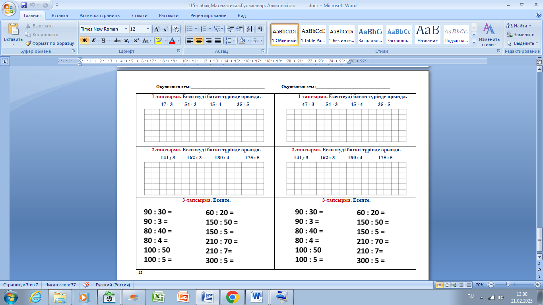Decrease paragraph indent

pos(230,29)
